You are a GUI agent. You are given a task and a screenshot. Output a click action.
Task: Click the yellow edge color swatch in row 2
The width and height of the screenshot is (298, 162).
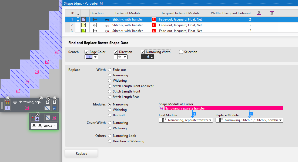83,25
